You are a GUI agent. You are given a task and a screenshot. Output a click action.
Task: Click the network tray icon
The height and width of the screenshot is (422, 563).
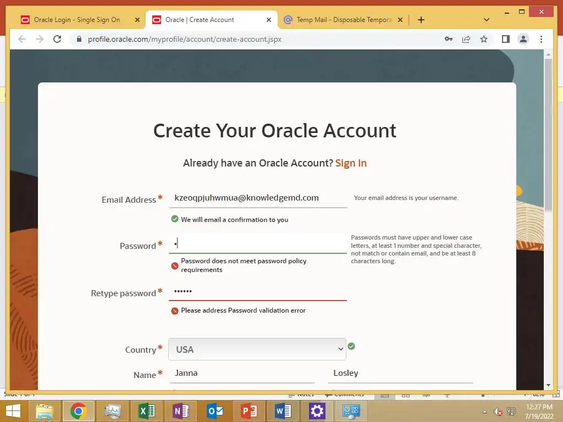(x=511, y=412)
